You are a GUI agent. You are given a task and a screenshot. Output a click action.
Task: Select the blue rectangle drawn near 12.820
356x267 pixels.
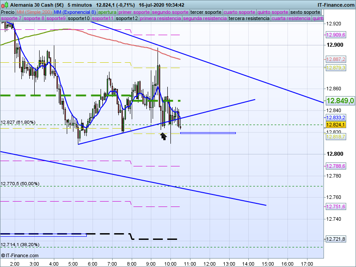tap(207, 133)
